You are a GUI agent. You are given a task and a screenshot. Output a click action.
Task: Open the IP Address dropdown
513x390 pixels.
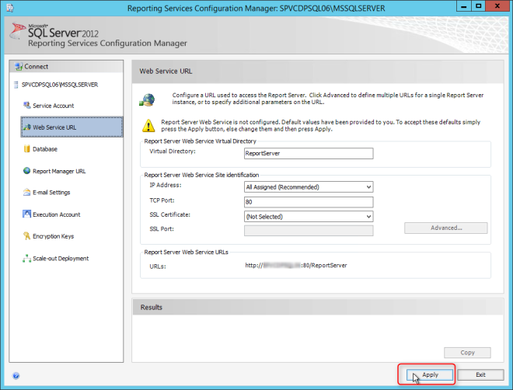[309, 187]
